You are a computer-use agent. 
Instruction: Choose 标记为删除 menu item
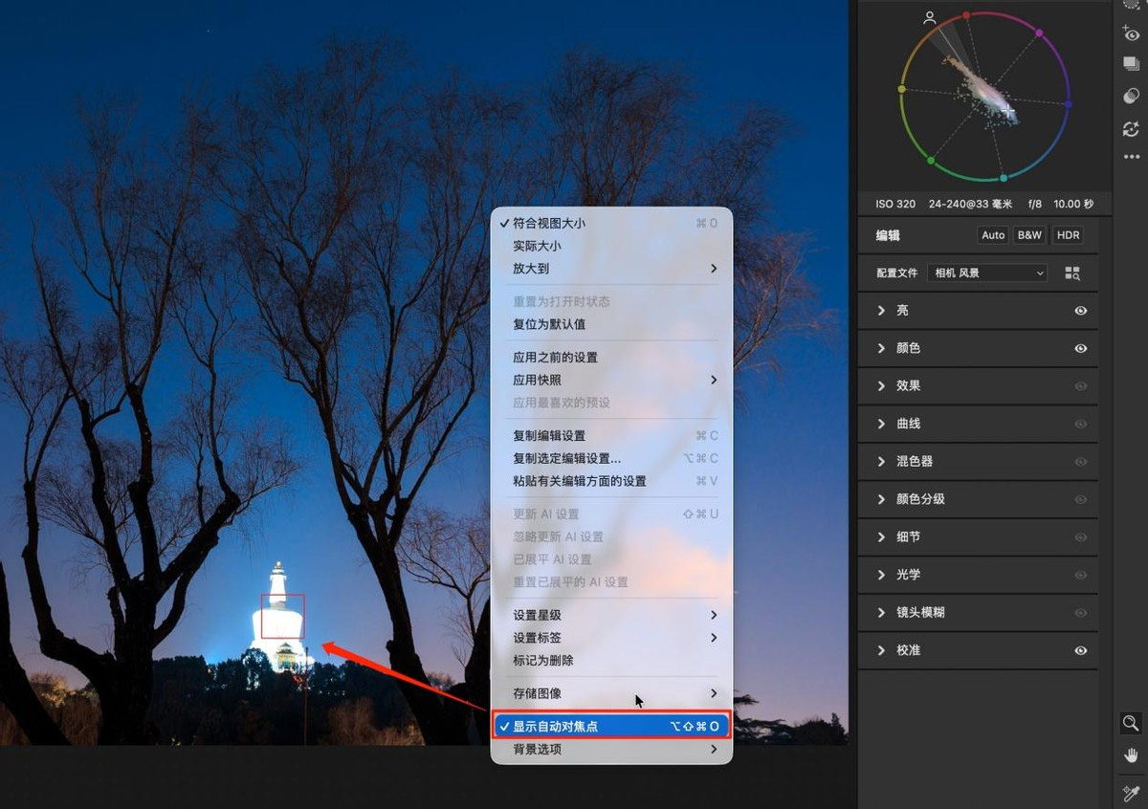point(611,661)
